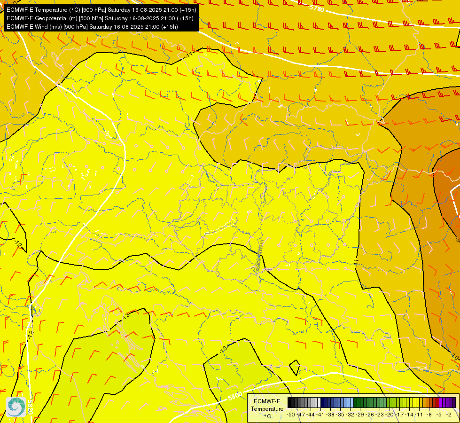This screenshot has width=460, height=423.
Task: Click the -12 isotherm label beside the 5820 contour
Action: pyautogui.click(x=31, y=334)
